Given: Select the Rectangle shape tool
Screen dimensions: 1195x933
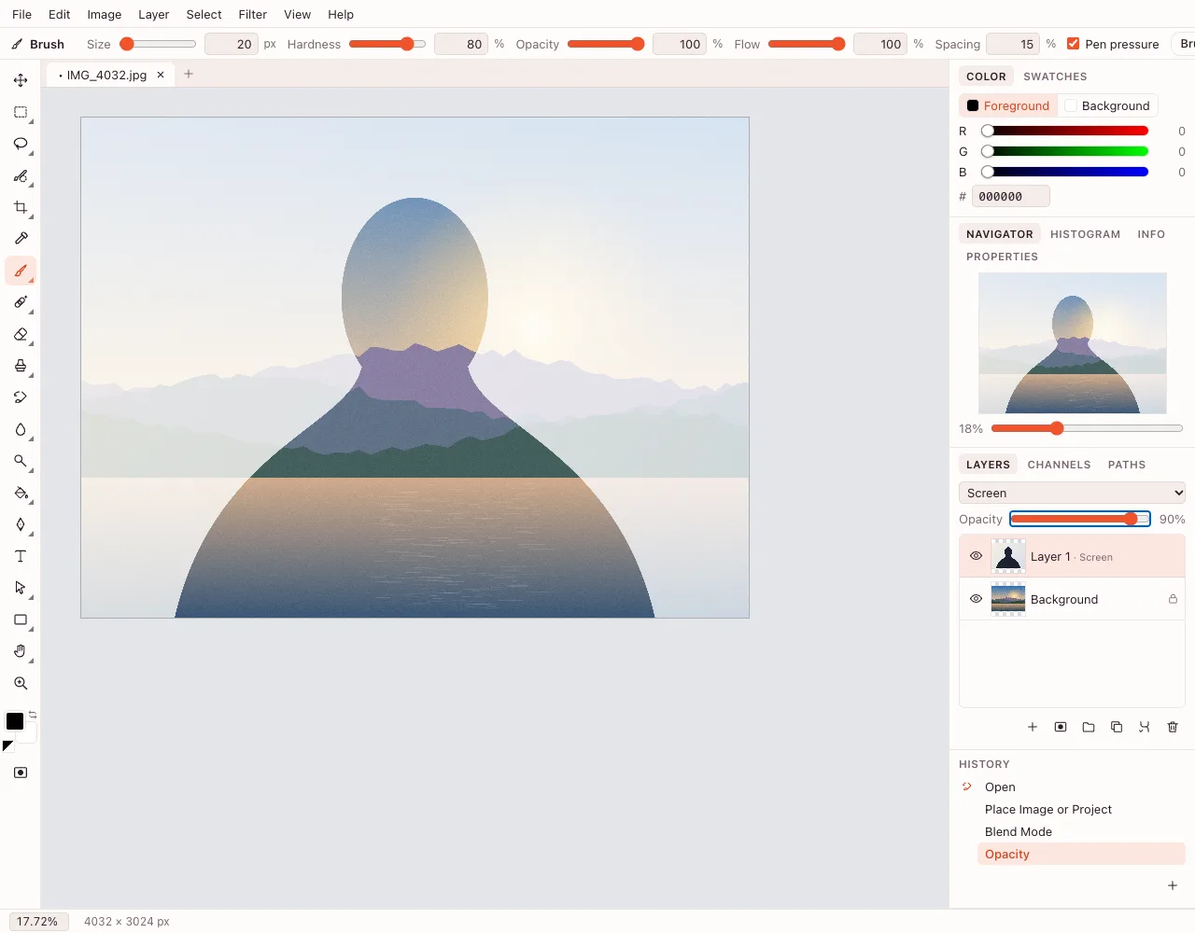Looking at the screenshot, I should click(21, 620).
